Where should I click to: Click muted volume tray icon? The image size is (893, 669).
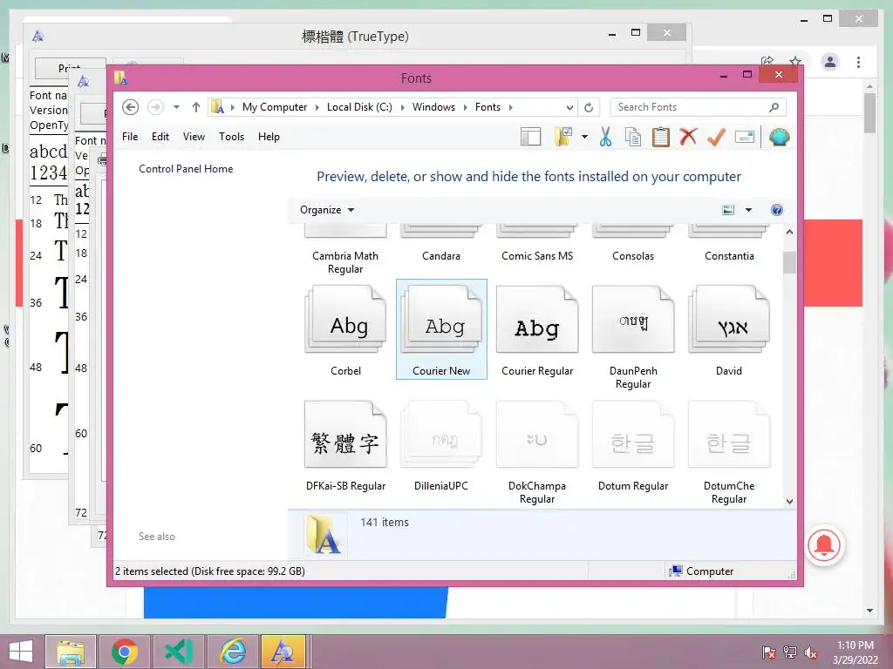click(810, 652)
